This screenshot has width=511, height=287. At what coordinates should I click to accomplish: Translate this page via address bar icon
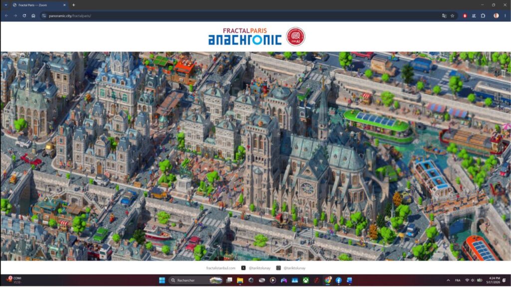[x=444, y=15]
